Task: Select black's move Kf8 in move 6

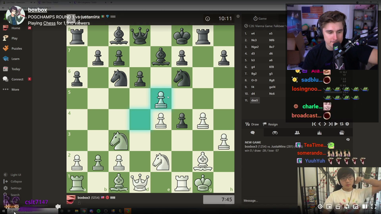Action: [x=271, y=67]
